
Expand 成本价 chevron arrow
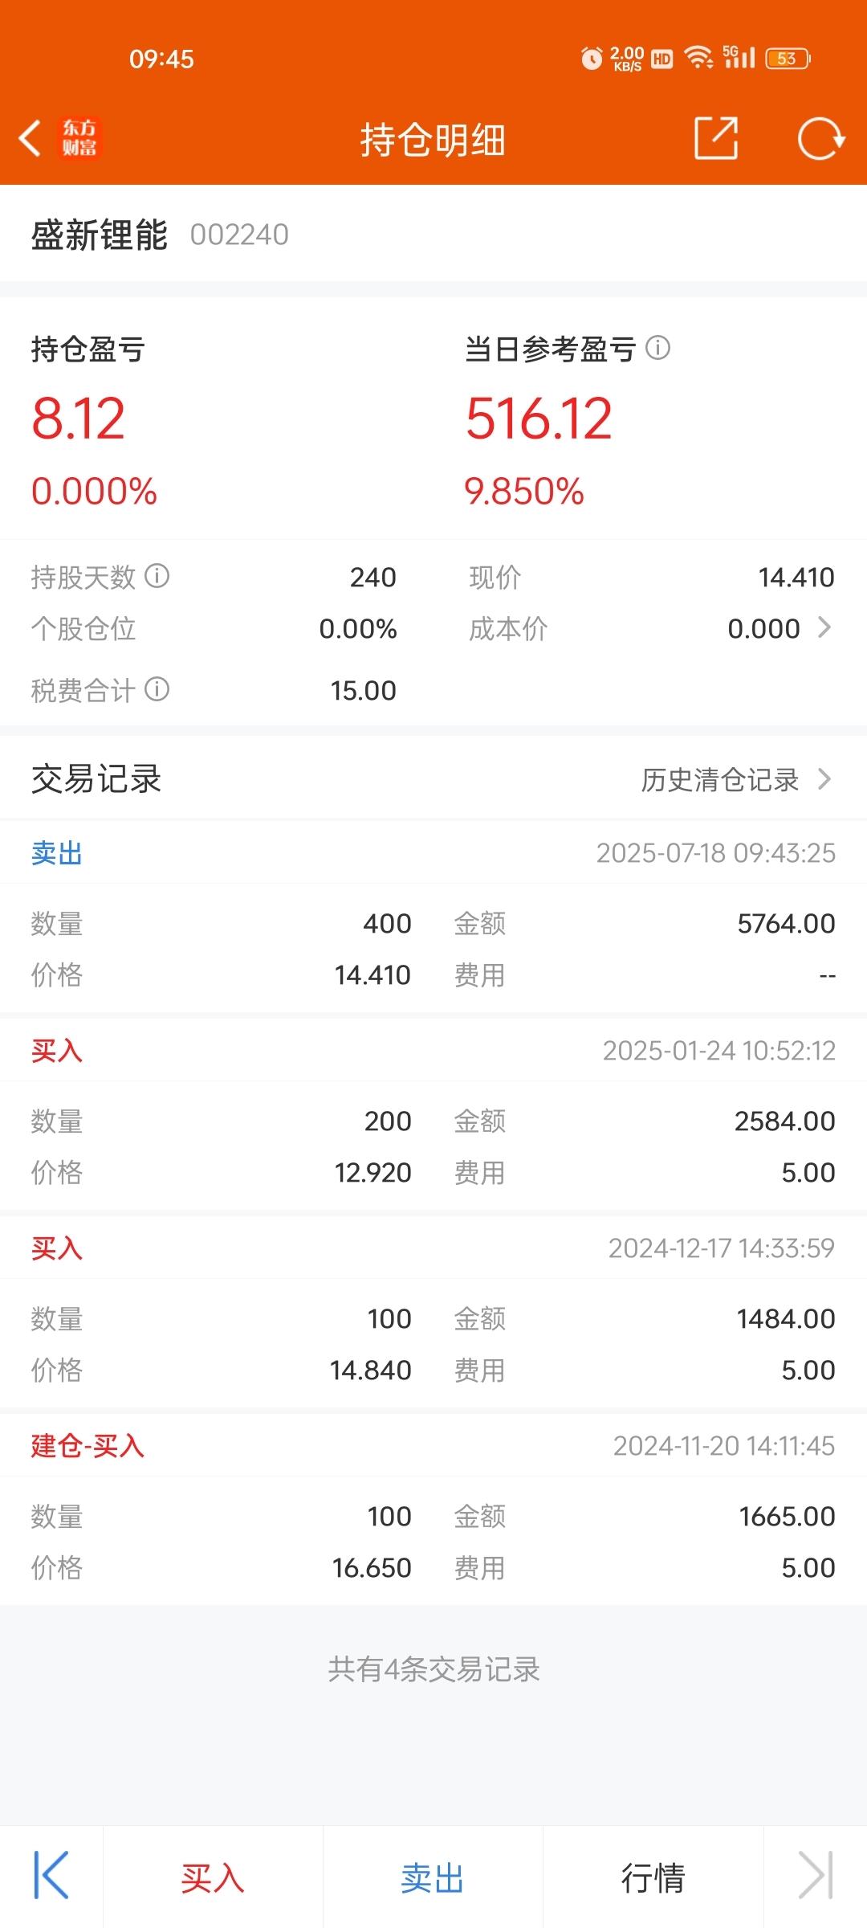click(x=824, y=627)
